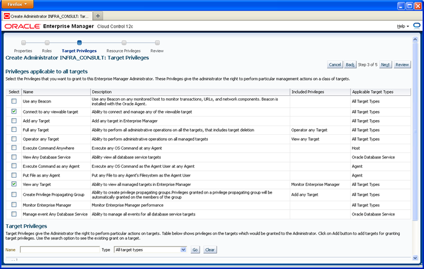424x269 pixels.
Task: Enable Execute Command Anywhere checkbox
Action: (x=14, y=148)
